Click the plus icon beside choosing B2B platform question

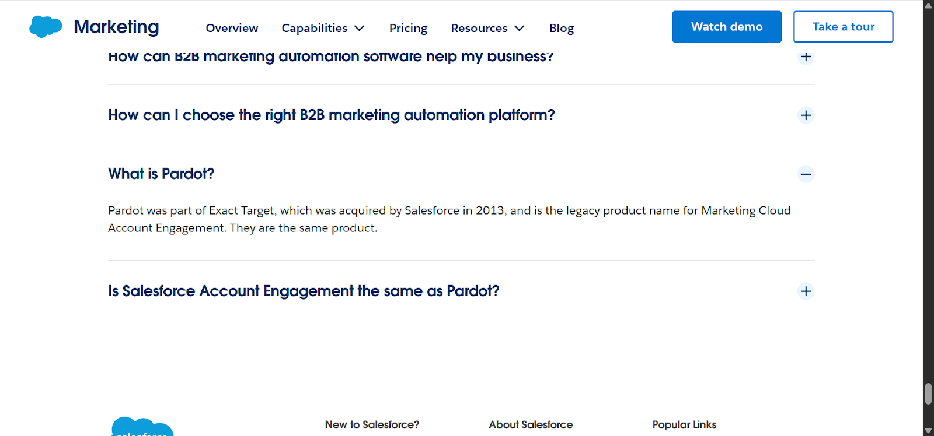pyautogui.click(x=806, y=115)
